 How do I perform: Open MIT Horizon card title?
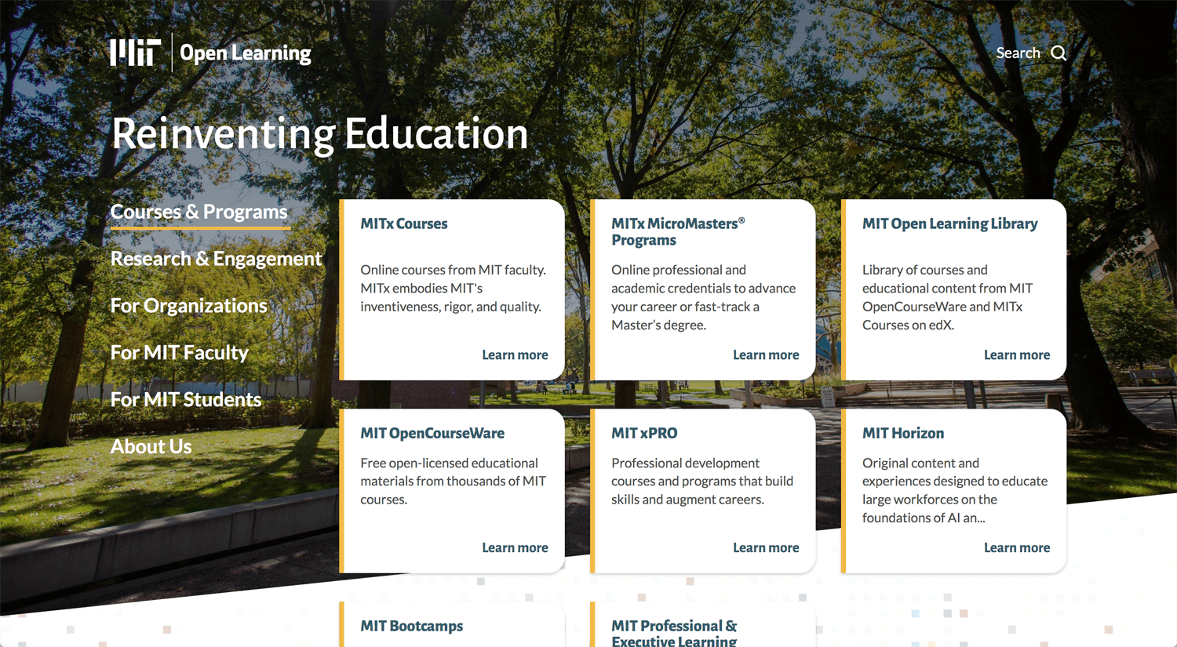(x=903, y=433)
